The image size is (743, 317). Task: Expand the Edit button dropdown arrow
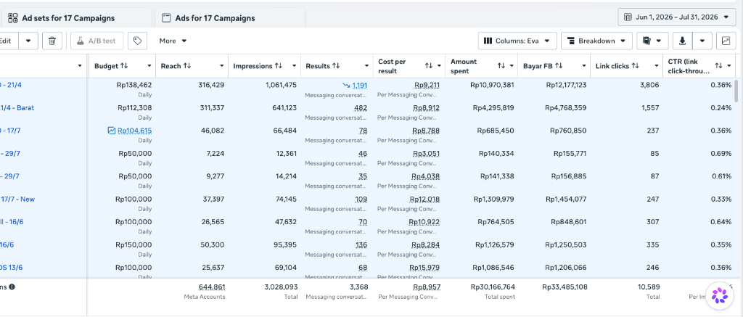pyautogui.click(x=28, y=41)
